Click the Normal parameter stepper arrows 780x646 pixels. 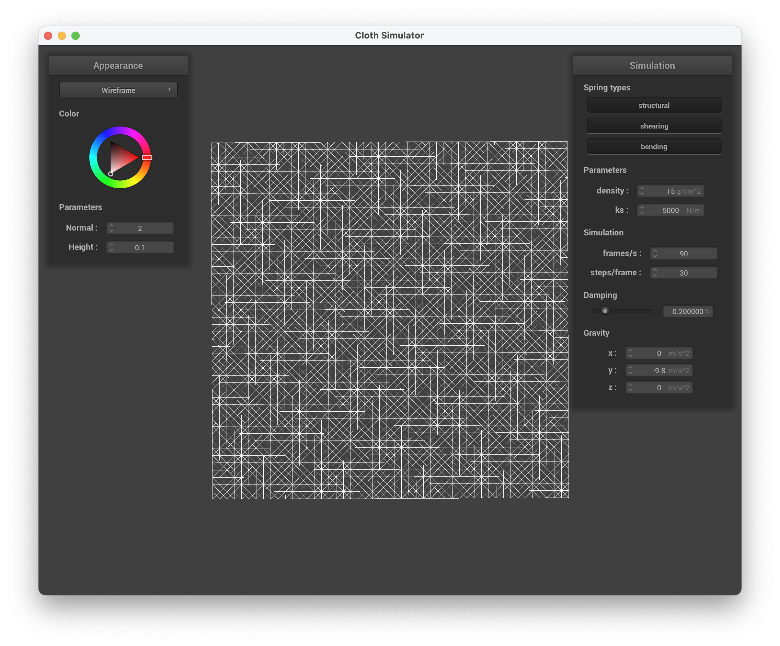pyautogui.click(x=111, y=228)
